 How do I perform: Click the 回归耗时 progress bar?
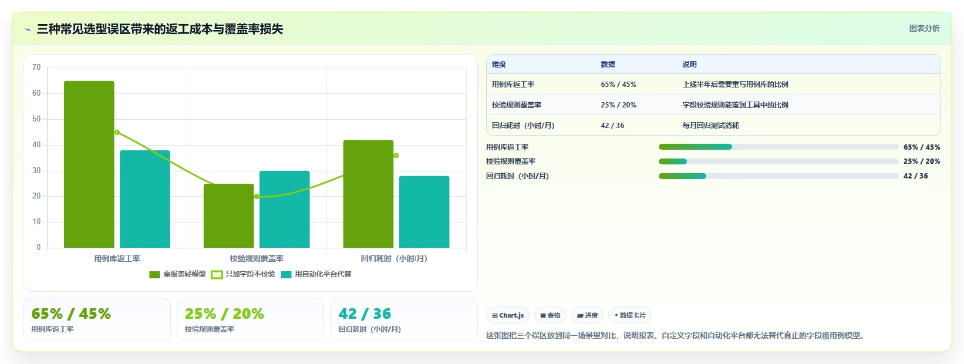tap(778, 176)
